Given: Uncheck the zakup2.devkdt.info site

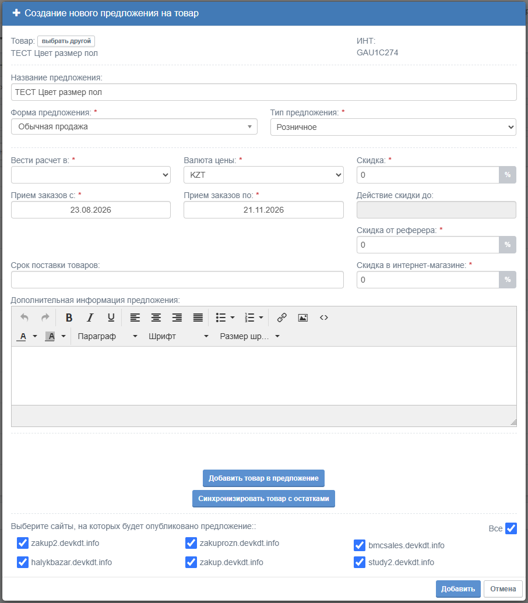Looking at the screenshot, I should pyautogui.click(x=23, y=543).
